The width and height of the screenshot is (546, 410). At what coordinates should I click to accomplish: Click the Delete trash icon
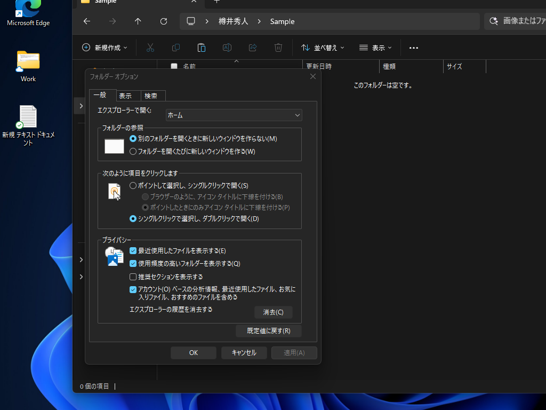[x=278, y=48]
